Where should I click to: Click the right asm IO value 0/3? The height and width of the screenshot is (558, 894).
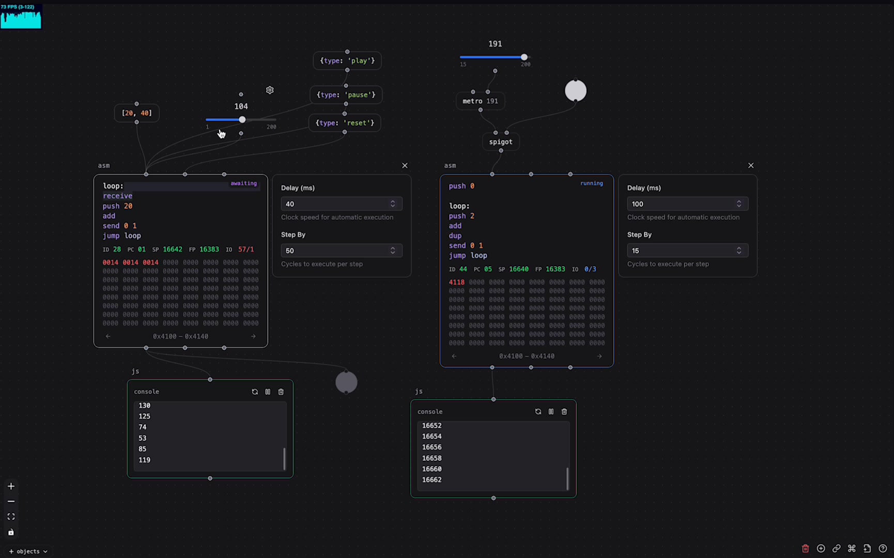(x=590, y=269)
